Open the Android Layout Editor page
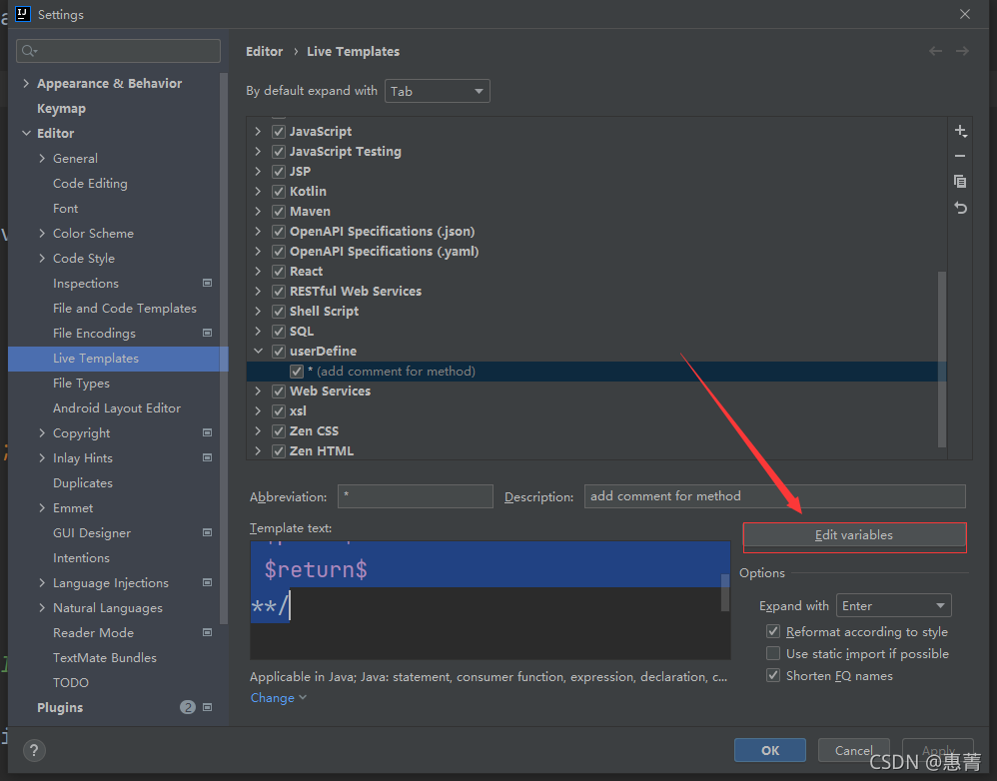This screenshot has height=781, width=997. (x=117, y=407)
